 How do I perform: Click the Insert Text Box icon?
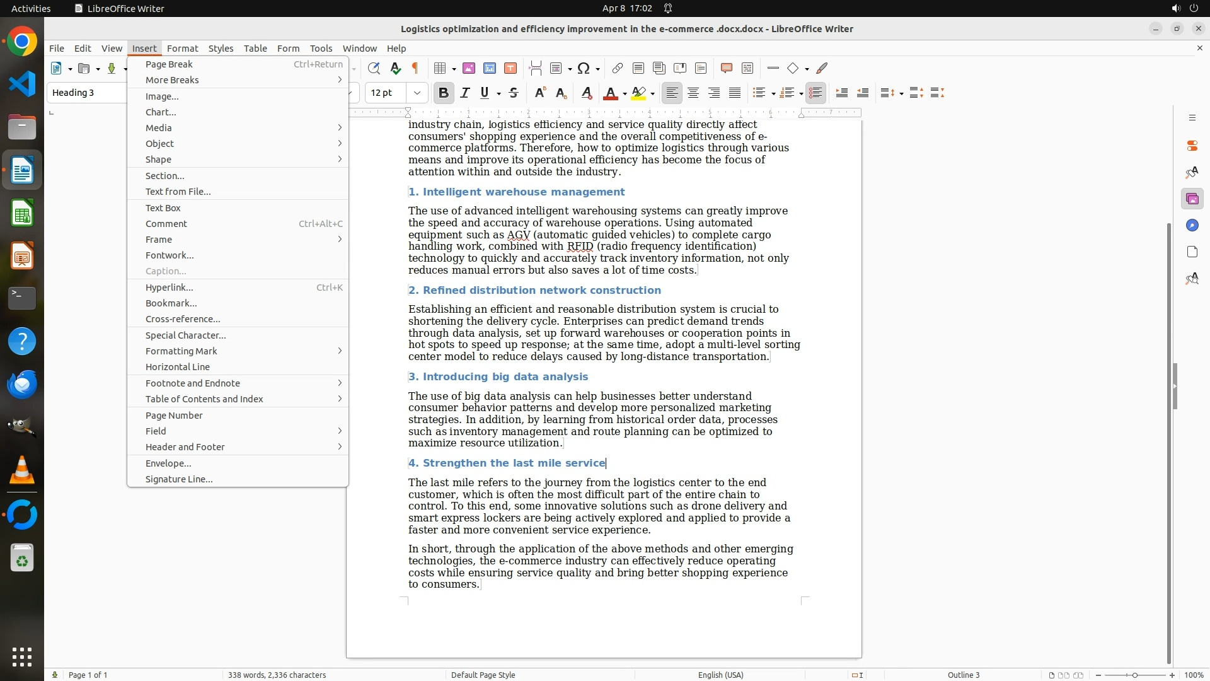(510, 68)
